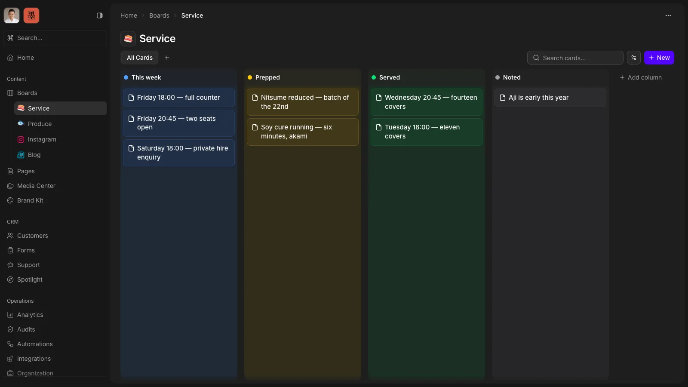This screenshot has height=387, width=688.
Task: Open Analytics under Operations
Action: (55, 315)
